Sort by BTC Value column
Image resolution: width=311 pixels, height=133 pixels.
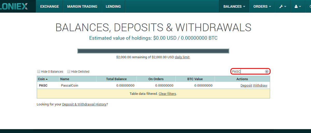click(195, 79)
